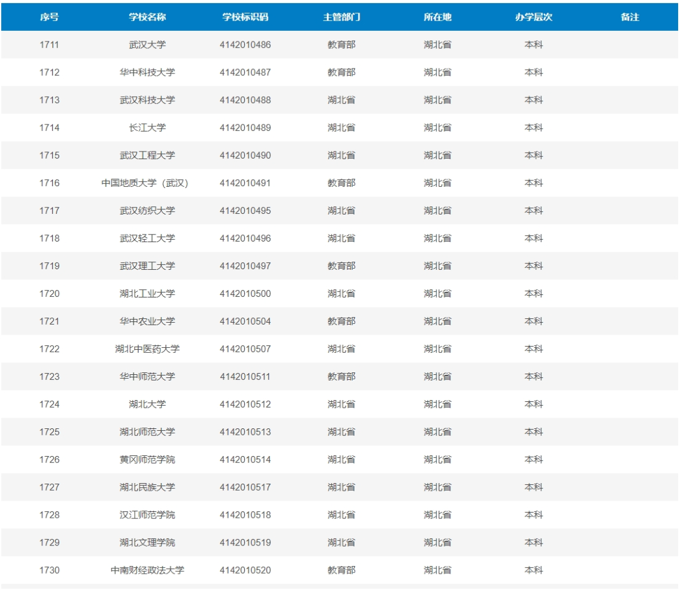
Task: Click school code 4142010513
Action: pos(245,432)
